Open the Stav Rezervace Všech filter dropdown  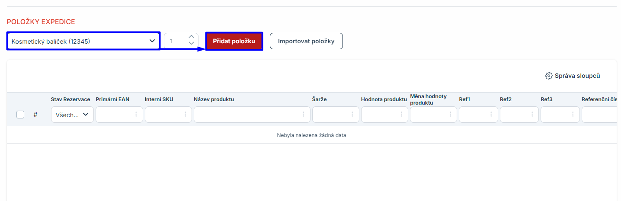click(x=72, y=115)
